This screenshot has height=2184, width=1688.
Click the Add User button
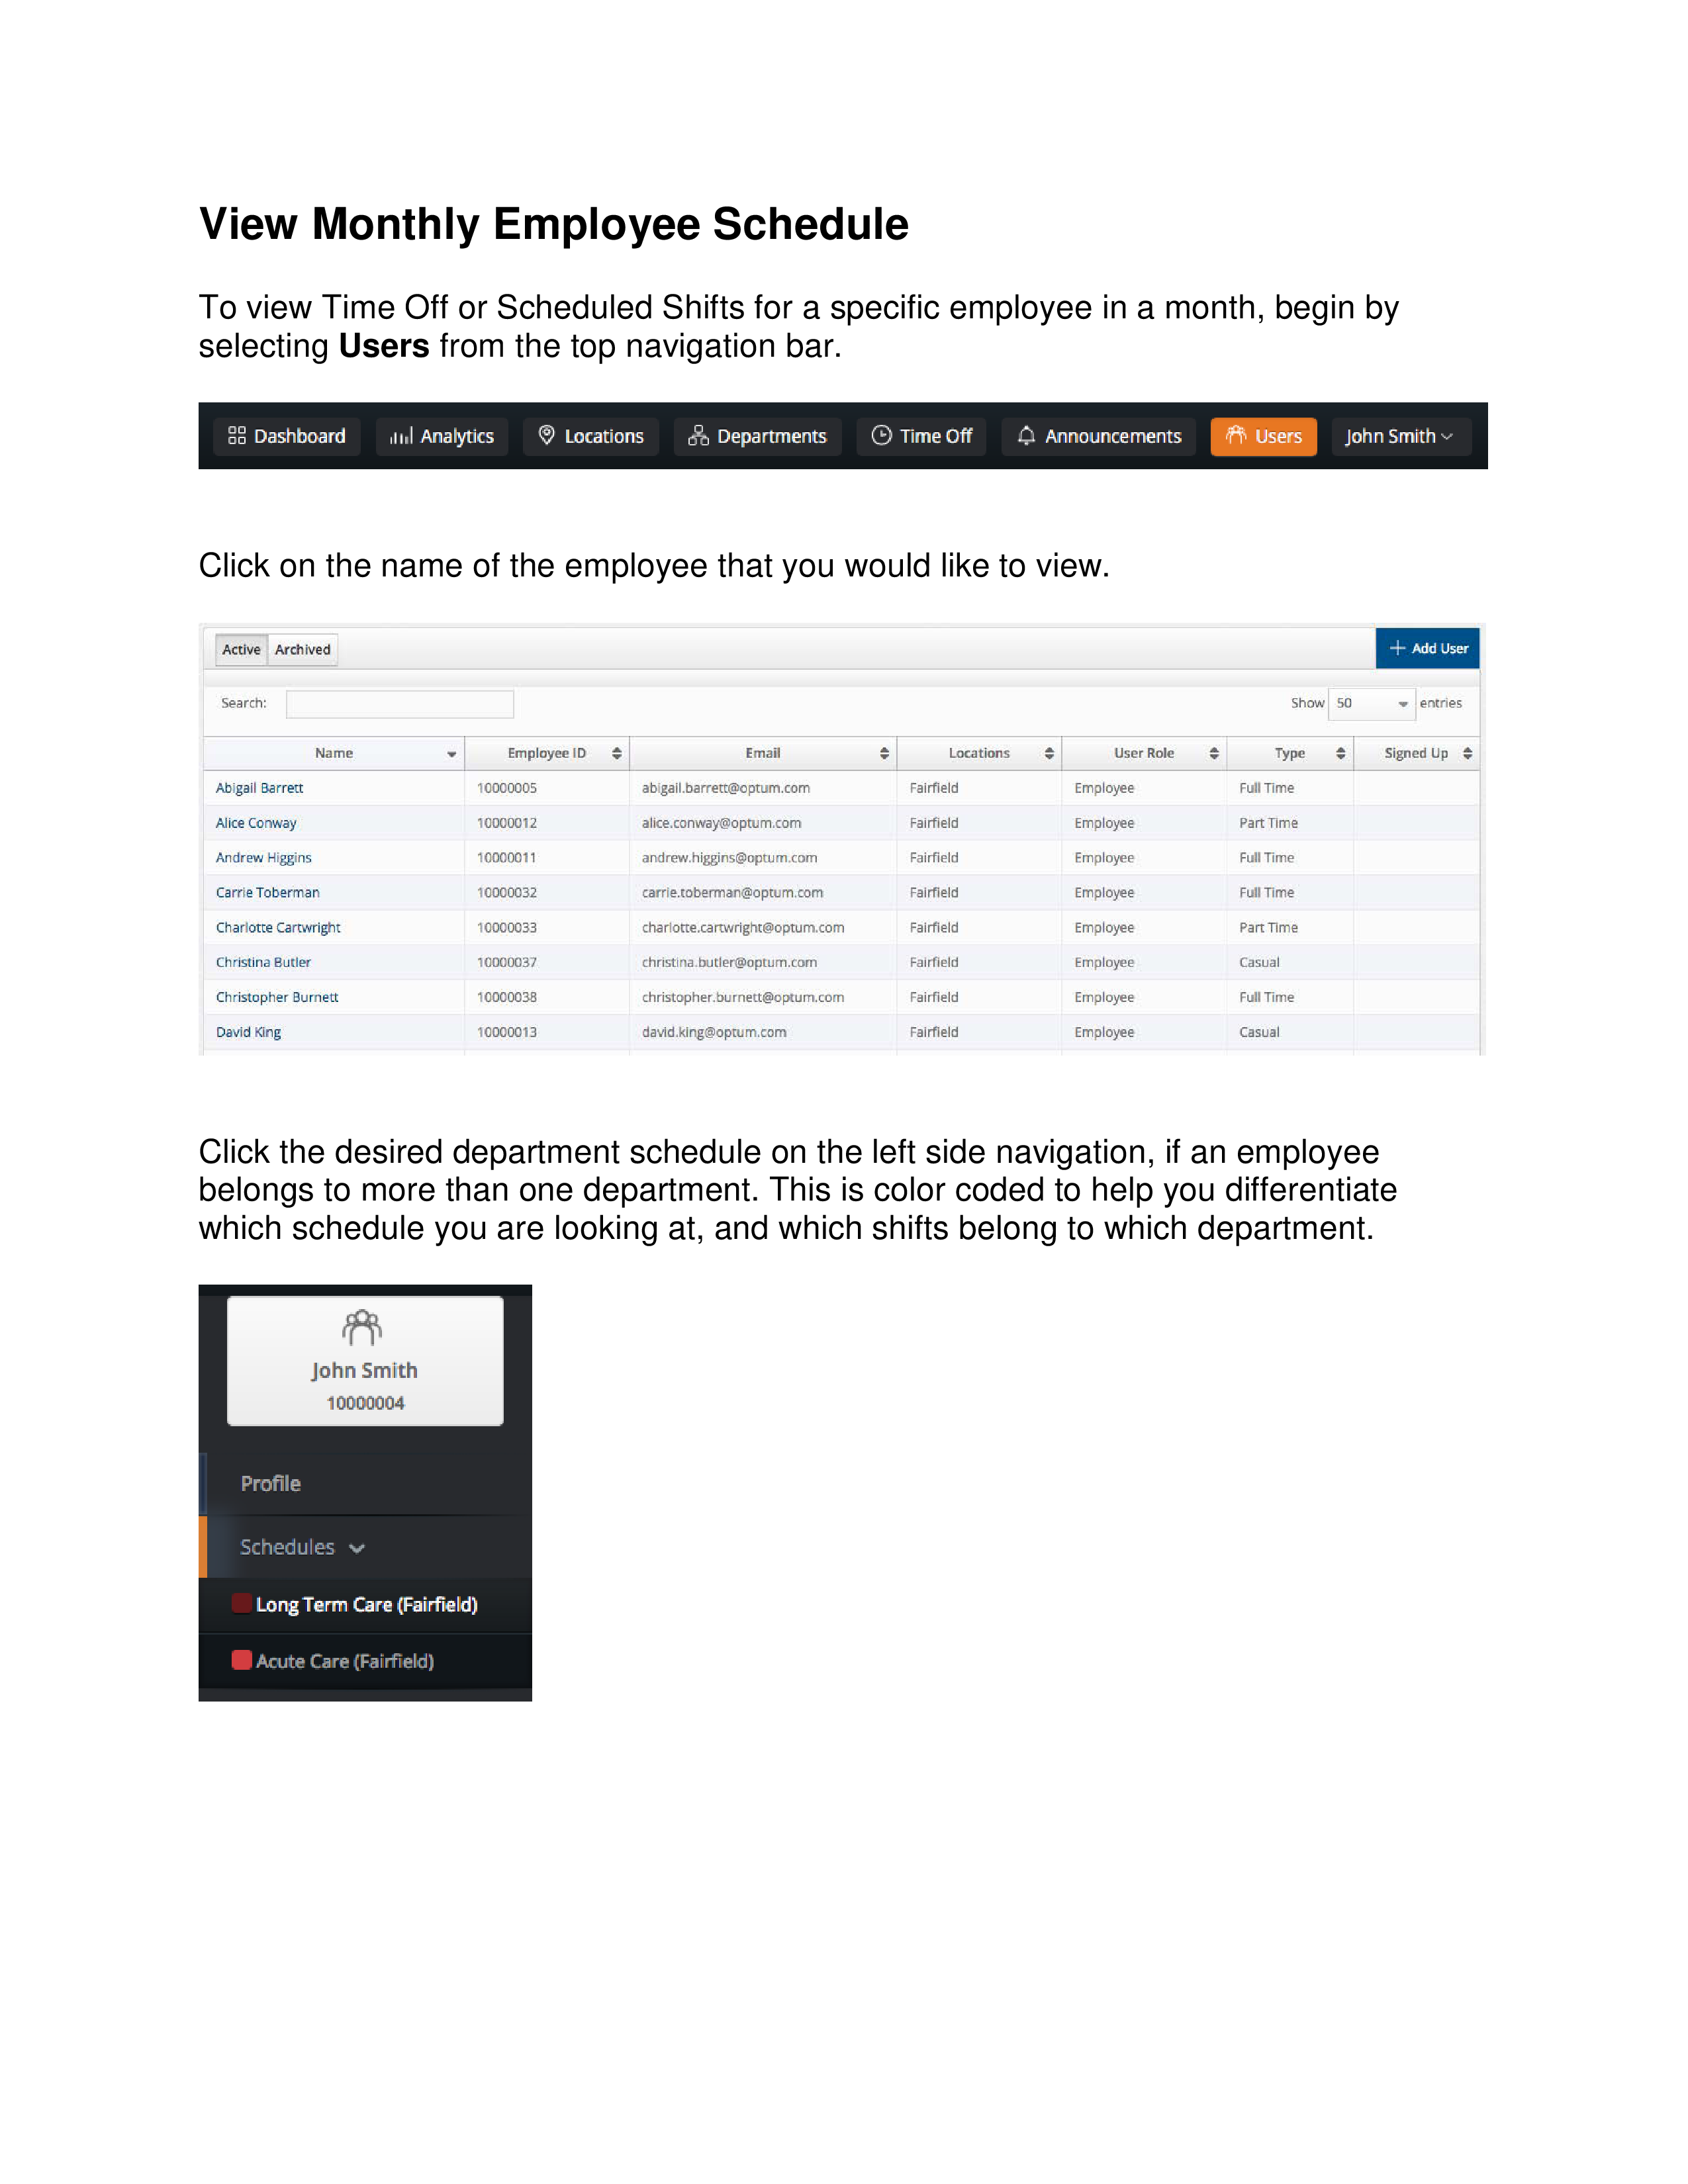pyautogui.click(x=1427, y=649)
